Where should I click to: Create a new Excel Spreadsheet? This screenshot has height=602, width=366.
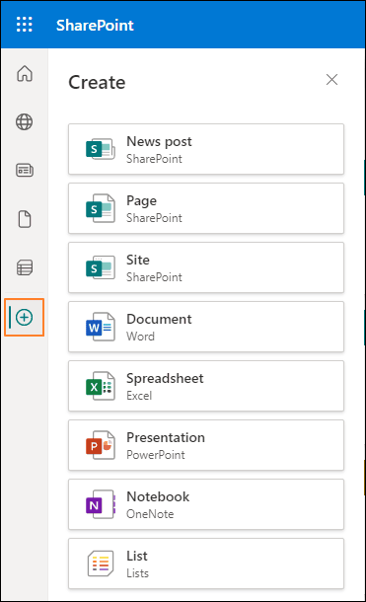coord(206,386)
